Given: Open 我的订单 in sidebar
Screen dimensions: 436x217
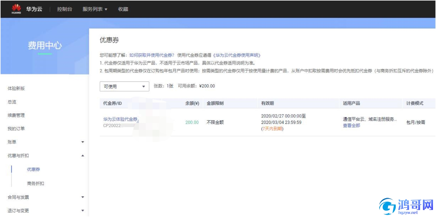Looking at the screenshot, I should pyautogui.click(x=16, y=129).
